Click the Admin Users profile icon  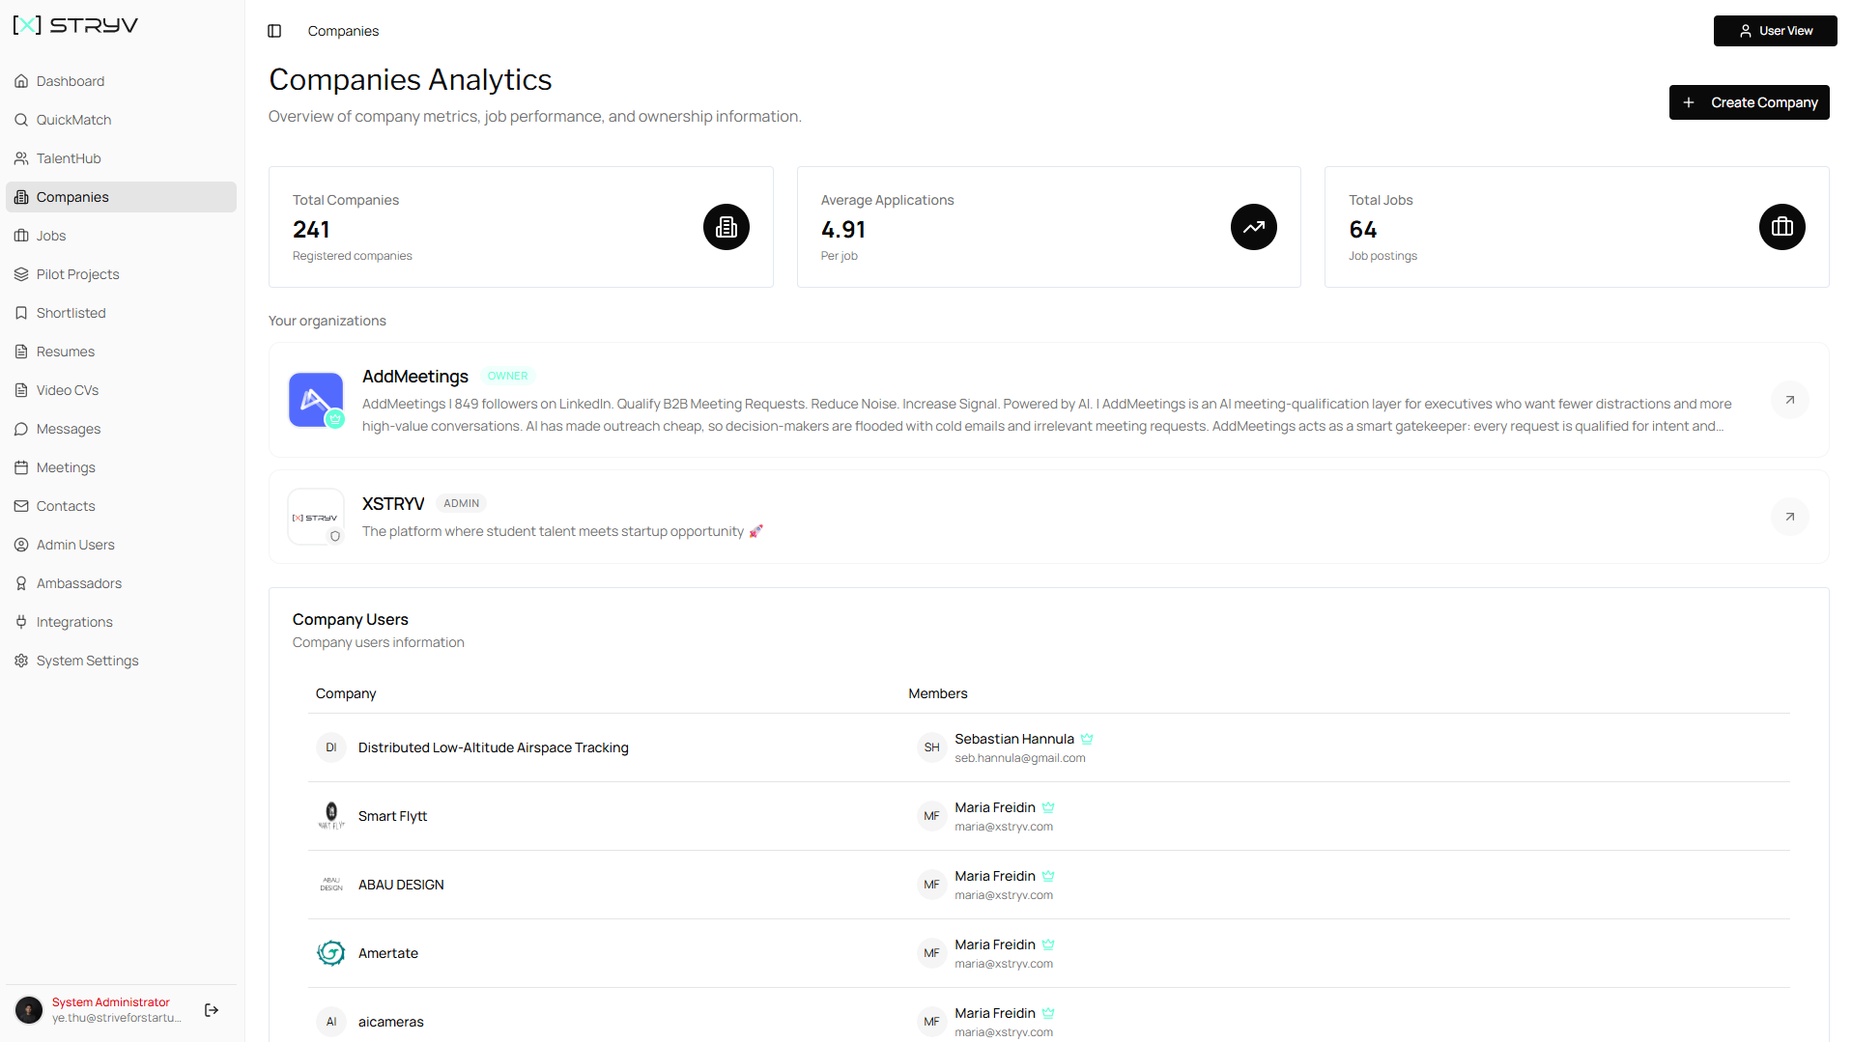tap(21, 545)
